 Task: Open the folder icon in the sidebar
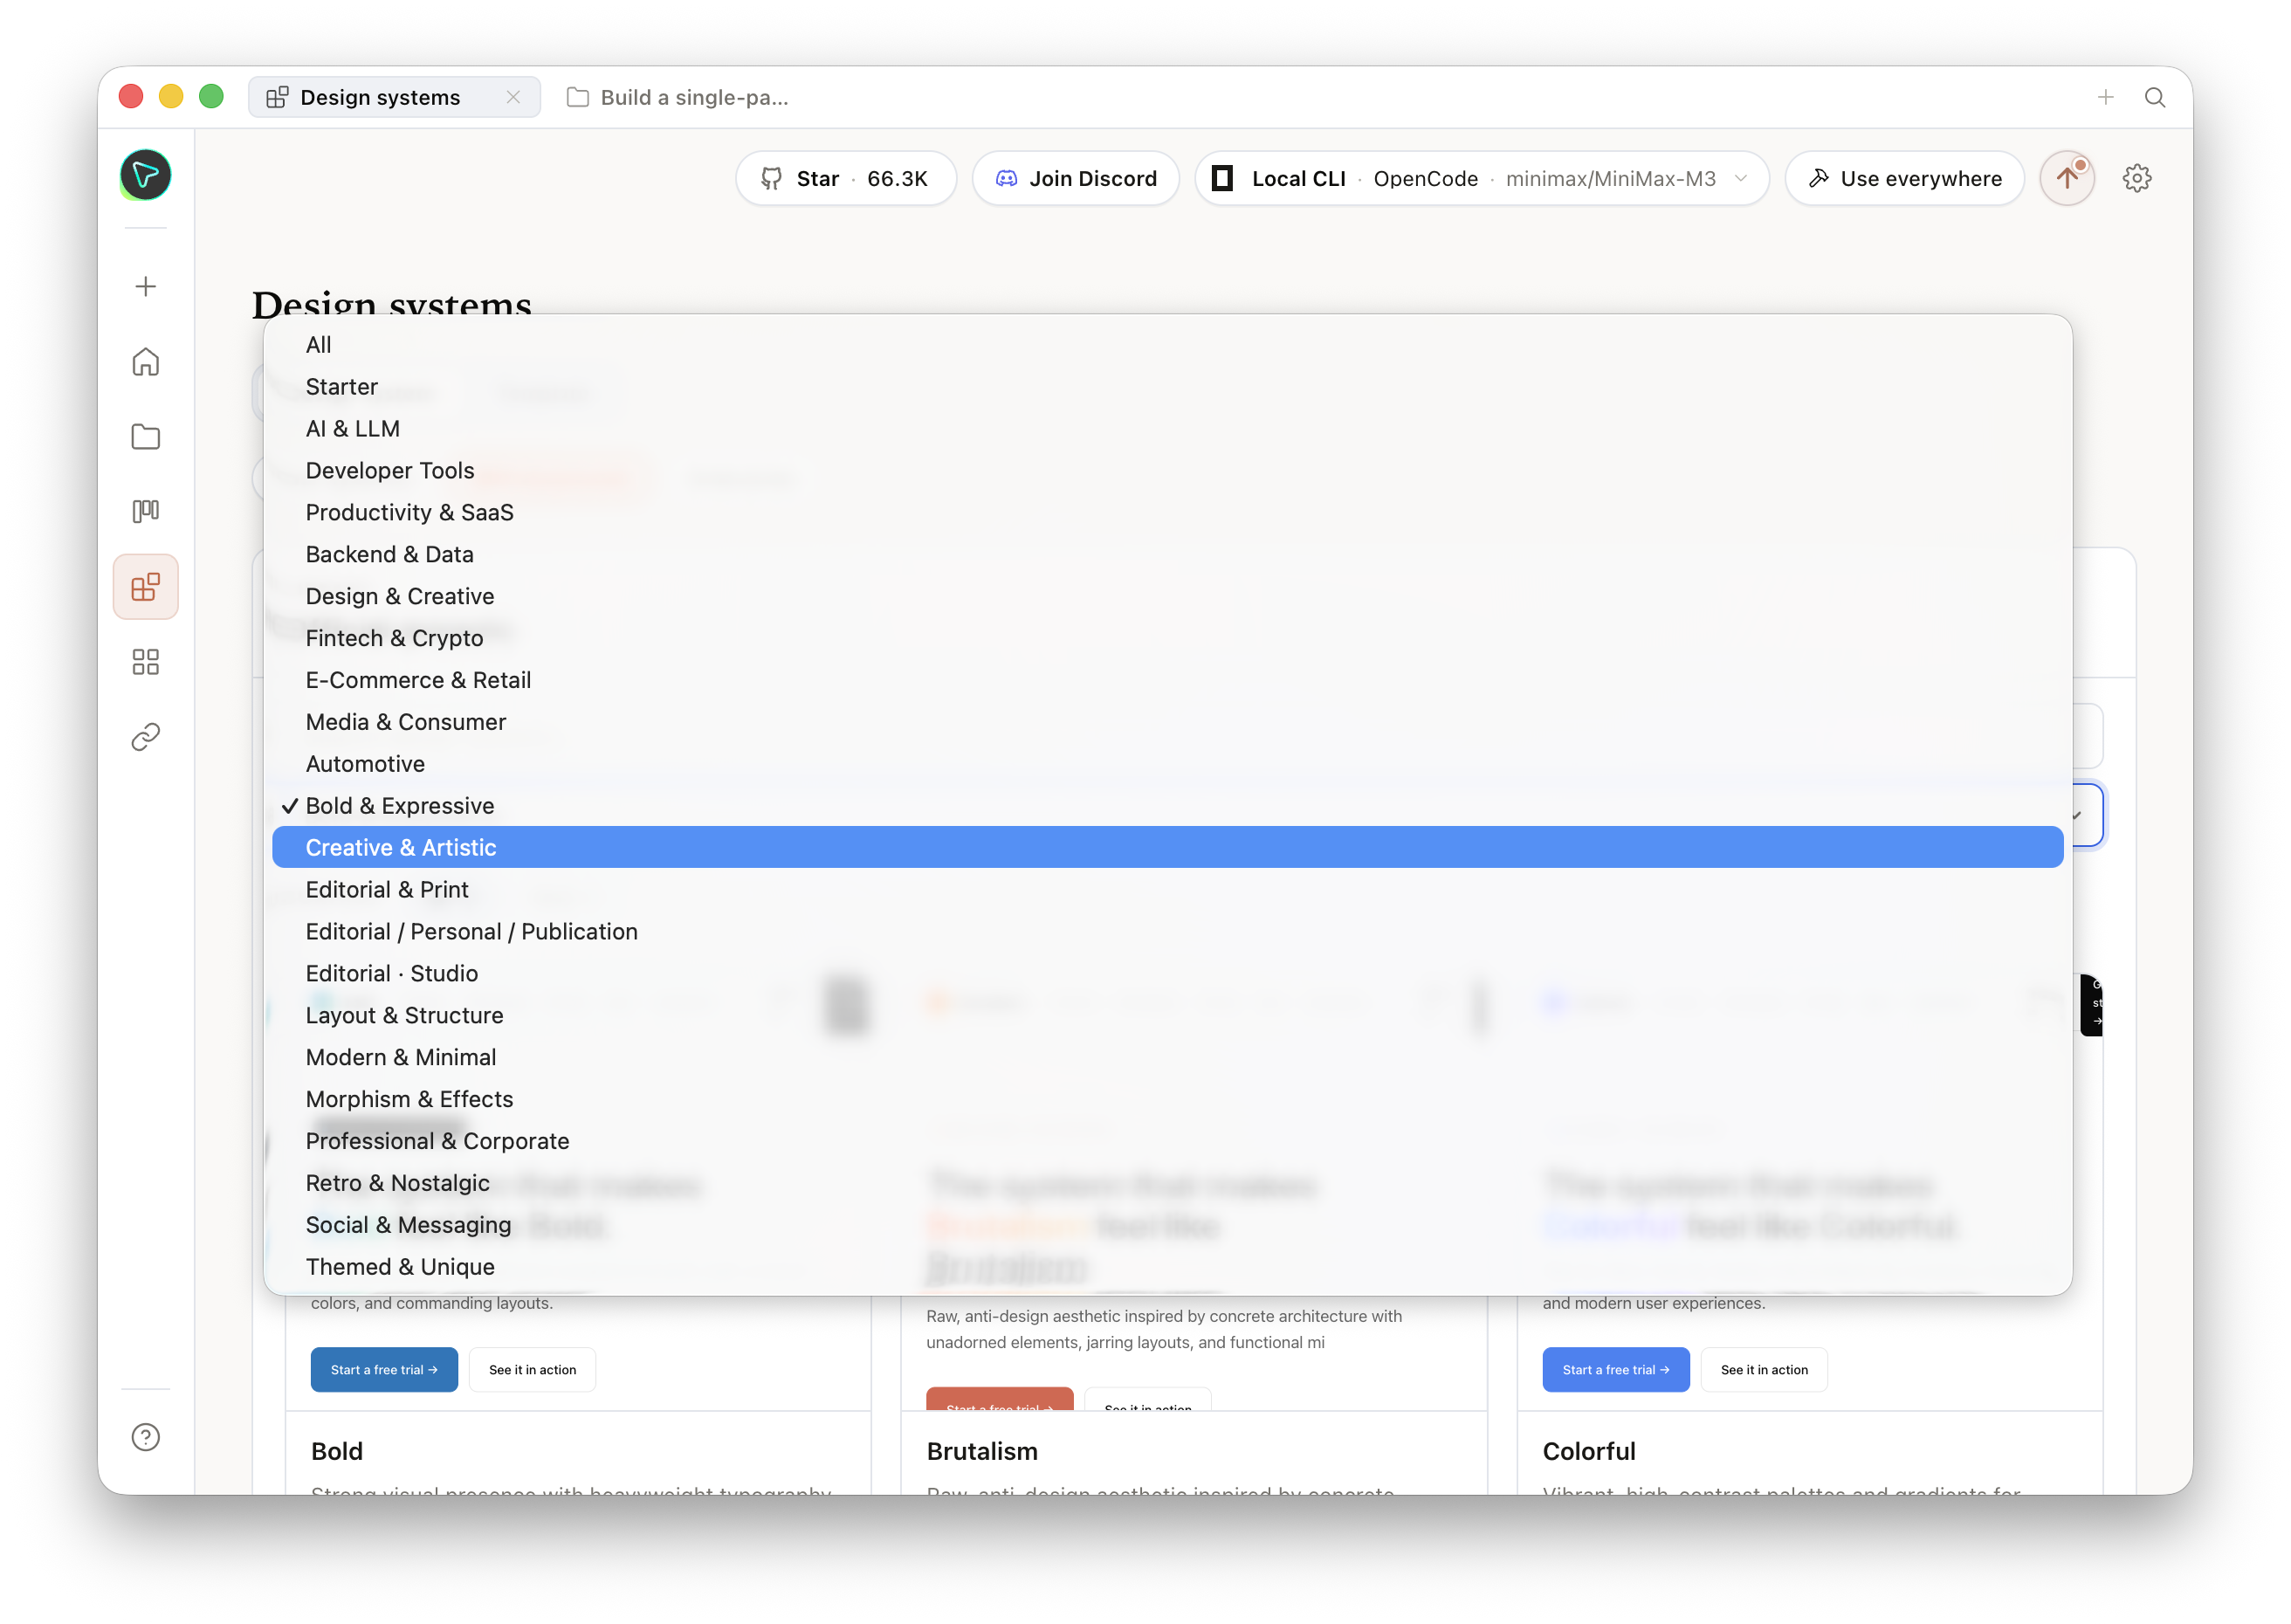coord(145,437)
